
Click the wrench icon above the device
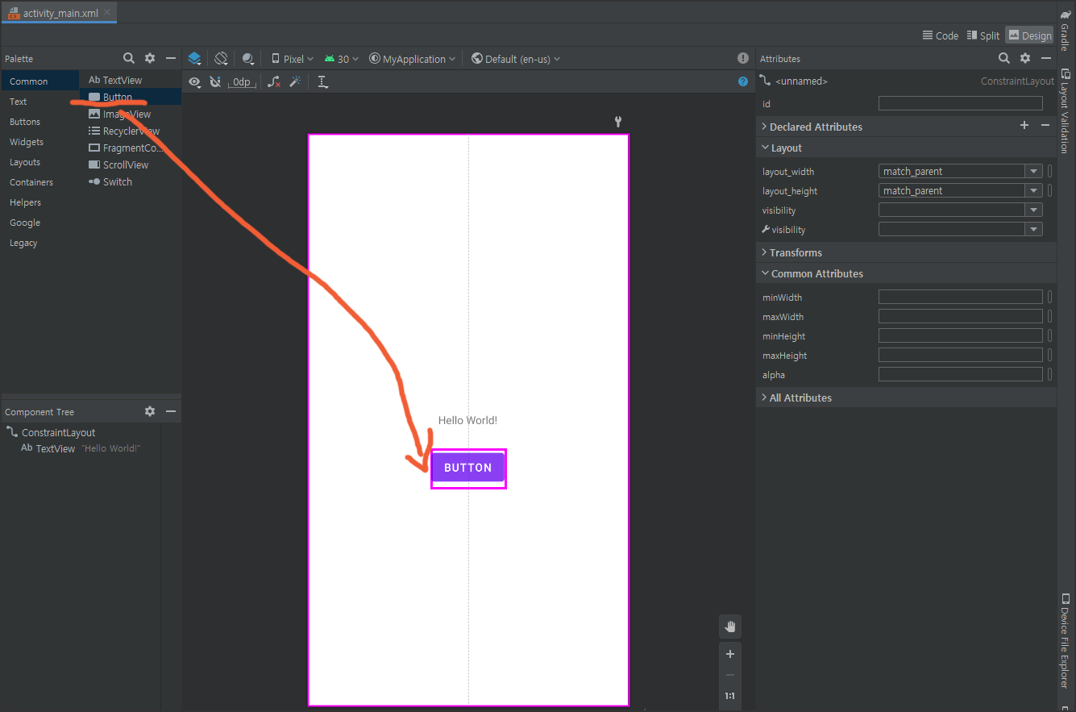point(618,122)
